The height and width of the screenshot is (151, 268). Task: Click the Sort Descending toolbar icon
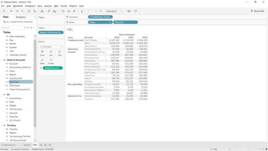point(74,11)
